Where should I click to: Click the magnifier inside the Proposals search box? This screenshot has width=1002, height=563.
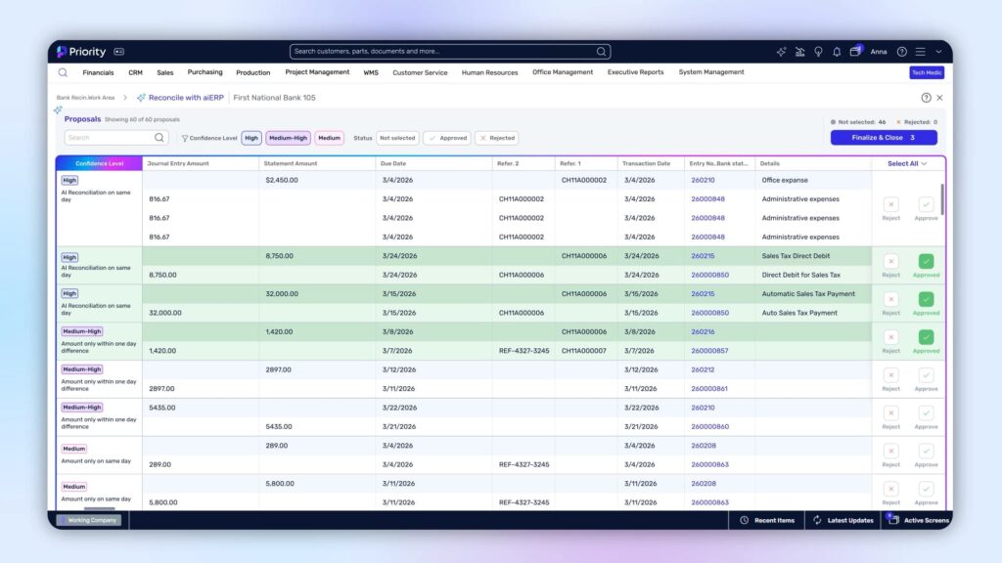pos(159,138)
